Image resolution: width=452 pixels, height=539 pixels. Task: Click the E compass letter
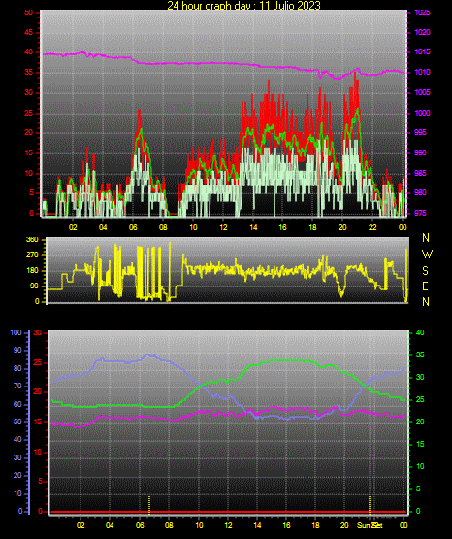coord(425,286)
